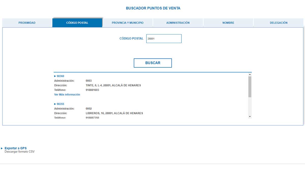The width and height of the screenshot is (305, 171).
Task: Open the PROVINCIA Y MUNICIPIO tab
Action: (x=128, y=23)
